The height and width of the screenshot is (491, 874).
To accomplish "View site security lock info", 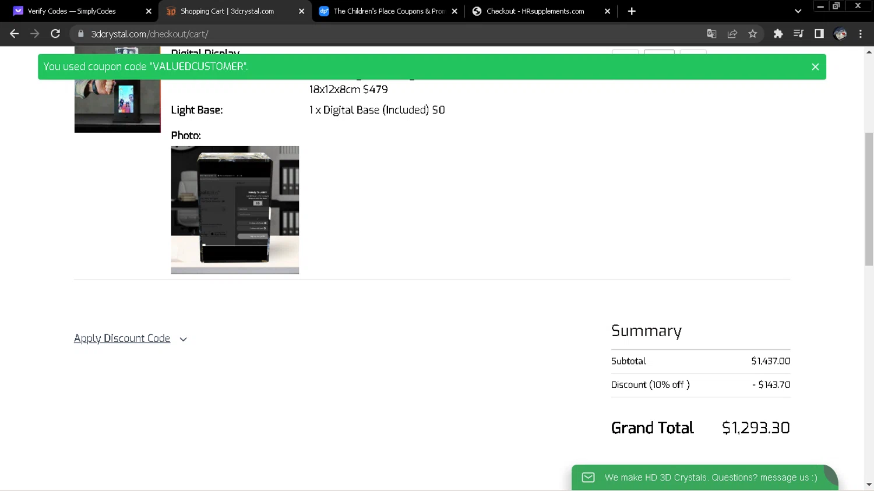I will 81,34.
